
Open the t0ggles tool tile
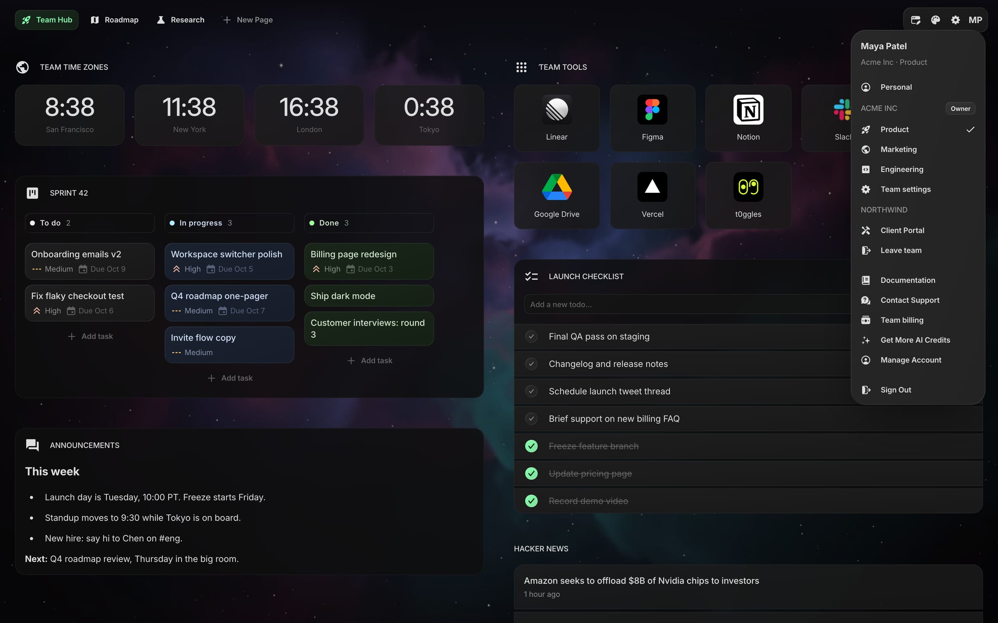coord(748,196)
